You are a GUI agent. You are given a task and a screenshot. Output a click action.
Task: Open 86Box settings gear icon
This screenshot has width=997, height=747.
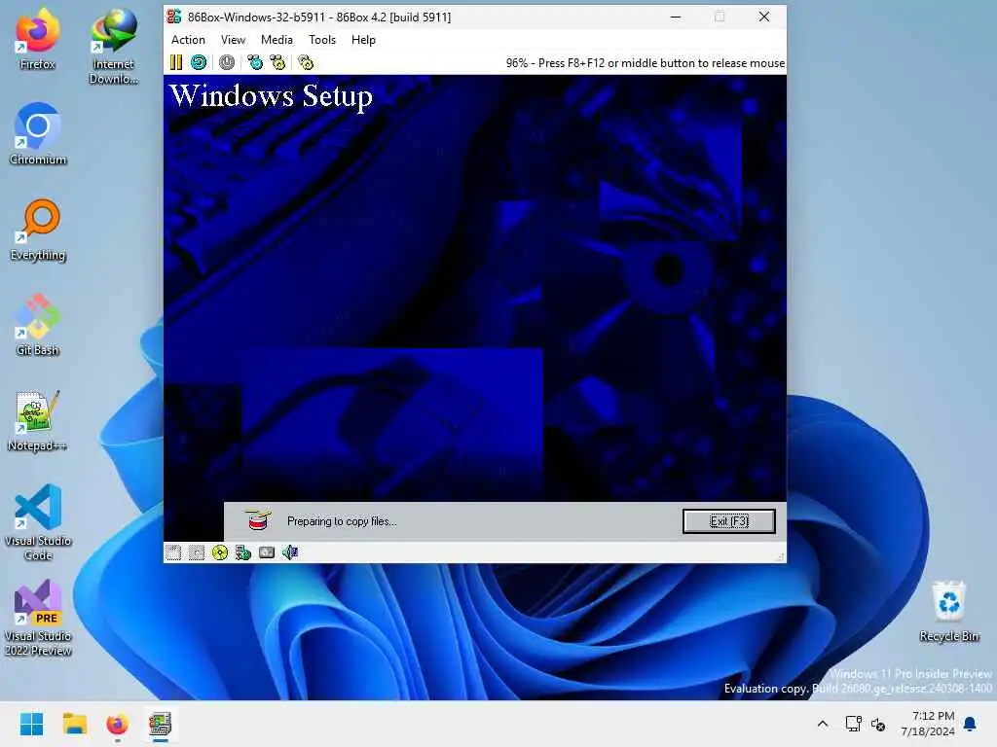pos(306,62)
